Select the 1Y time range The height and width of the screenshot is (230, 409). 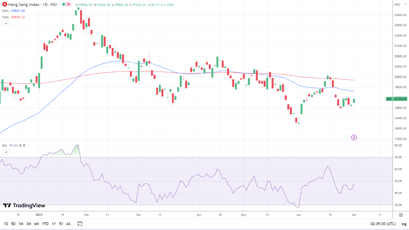(x=54, y=224)
